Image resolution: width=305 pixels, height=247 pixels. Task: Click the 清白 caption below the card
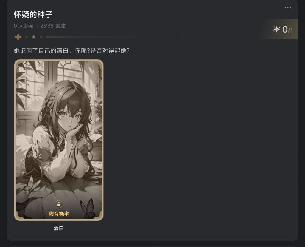(x=59, y=228)
